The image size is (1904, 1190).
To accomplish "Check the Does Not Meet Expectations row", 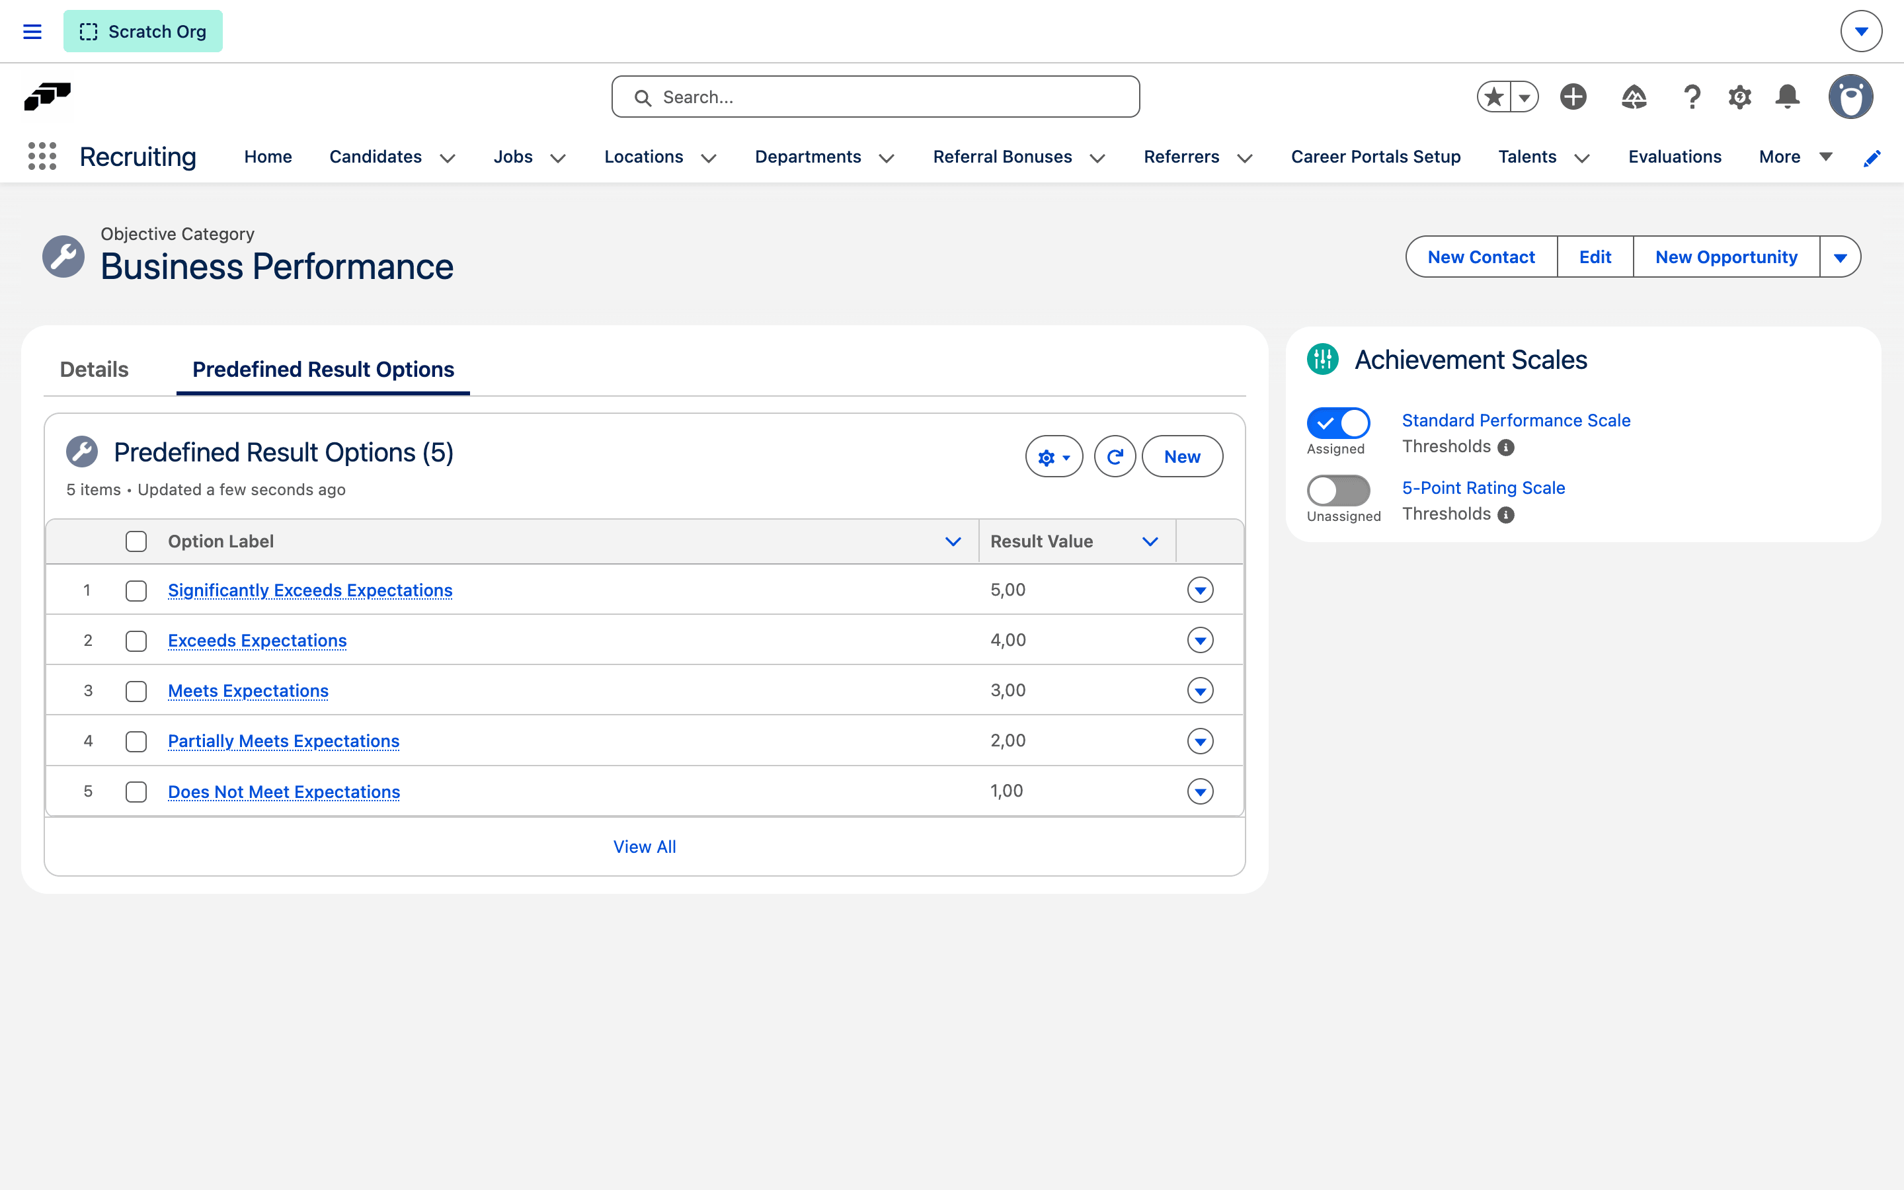I will (x=136, y=792).
